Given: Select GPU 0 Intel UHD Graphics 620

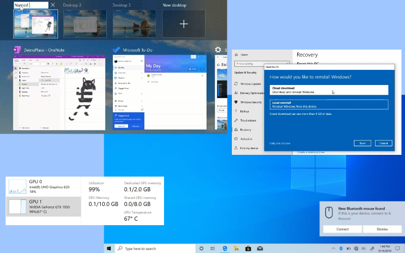Looking at the screenshot, I should pyautogui.click(x=44, y=186).
